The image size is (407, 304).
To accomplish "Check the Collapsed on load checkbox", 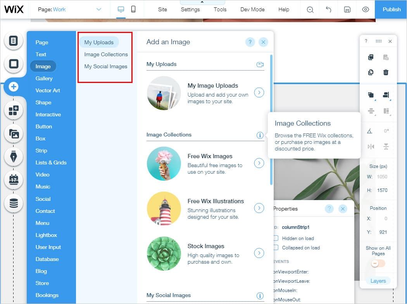I will click(x=276, y=247).
